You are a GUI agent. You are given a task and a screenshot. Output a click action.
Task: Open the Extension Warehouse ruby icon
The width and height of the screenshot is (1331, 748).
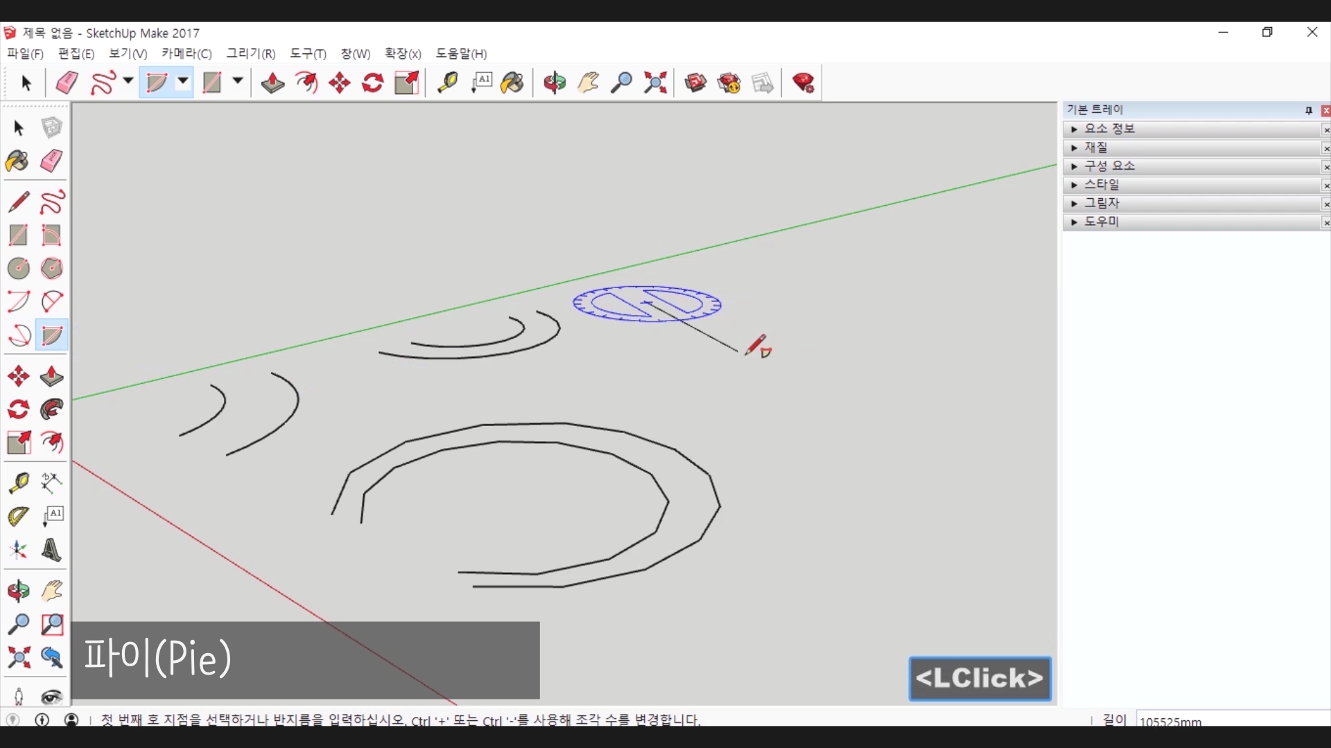coord(803,83)
